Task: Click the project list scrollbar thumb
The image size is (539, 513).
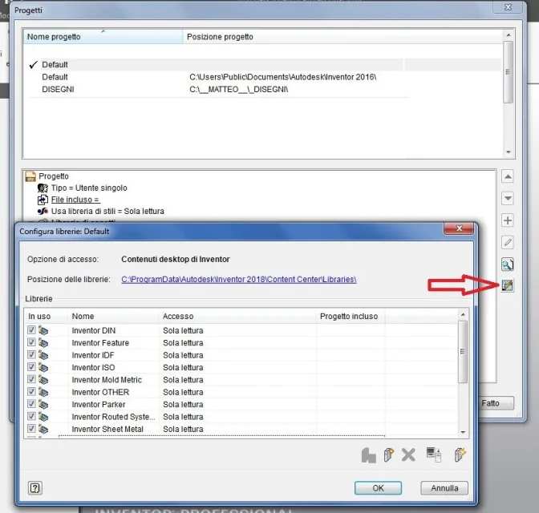Action: coord(509,72)
